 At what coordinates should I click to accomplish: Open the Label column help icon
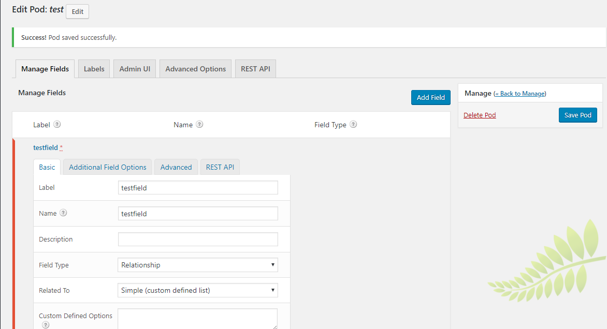pos(57,124)
